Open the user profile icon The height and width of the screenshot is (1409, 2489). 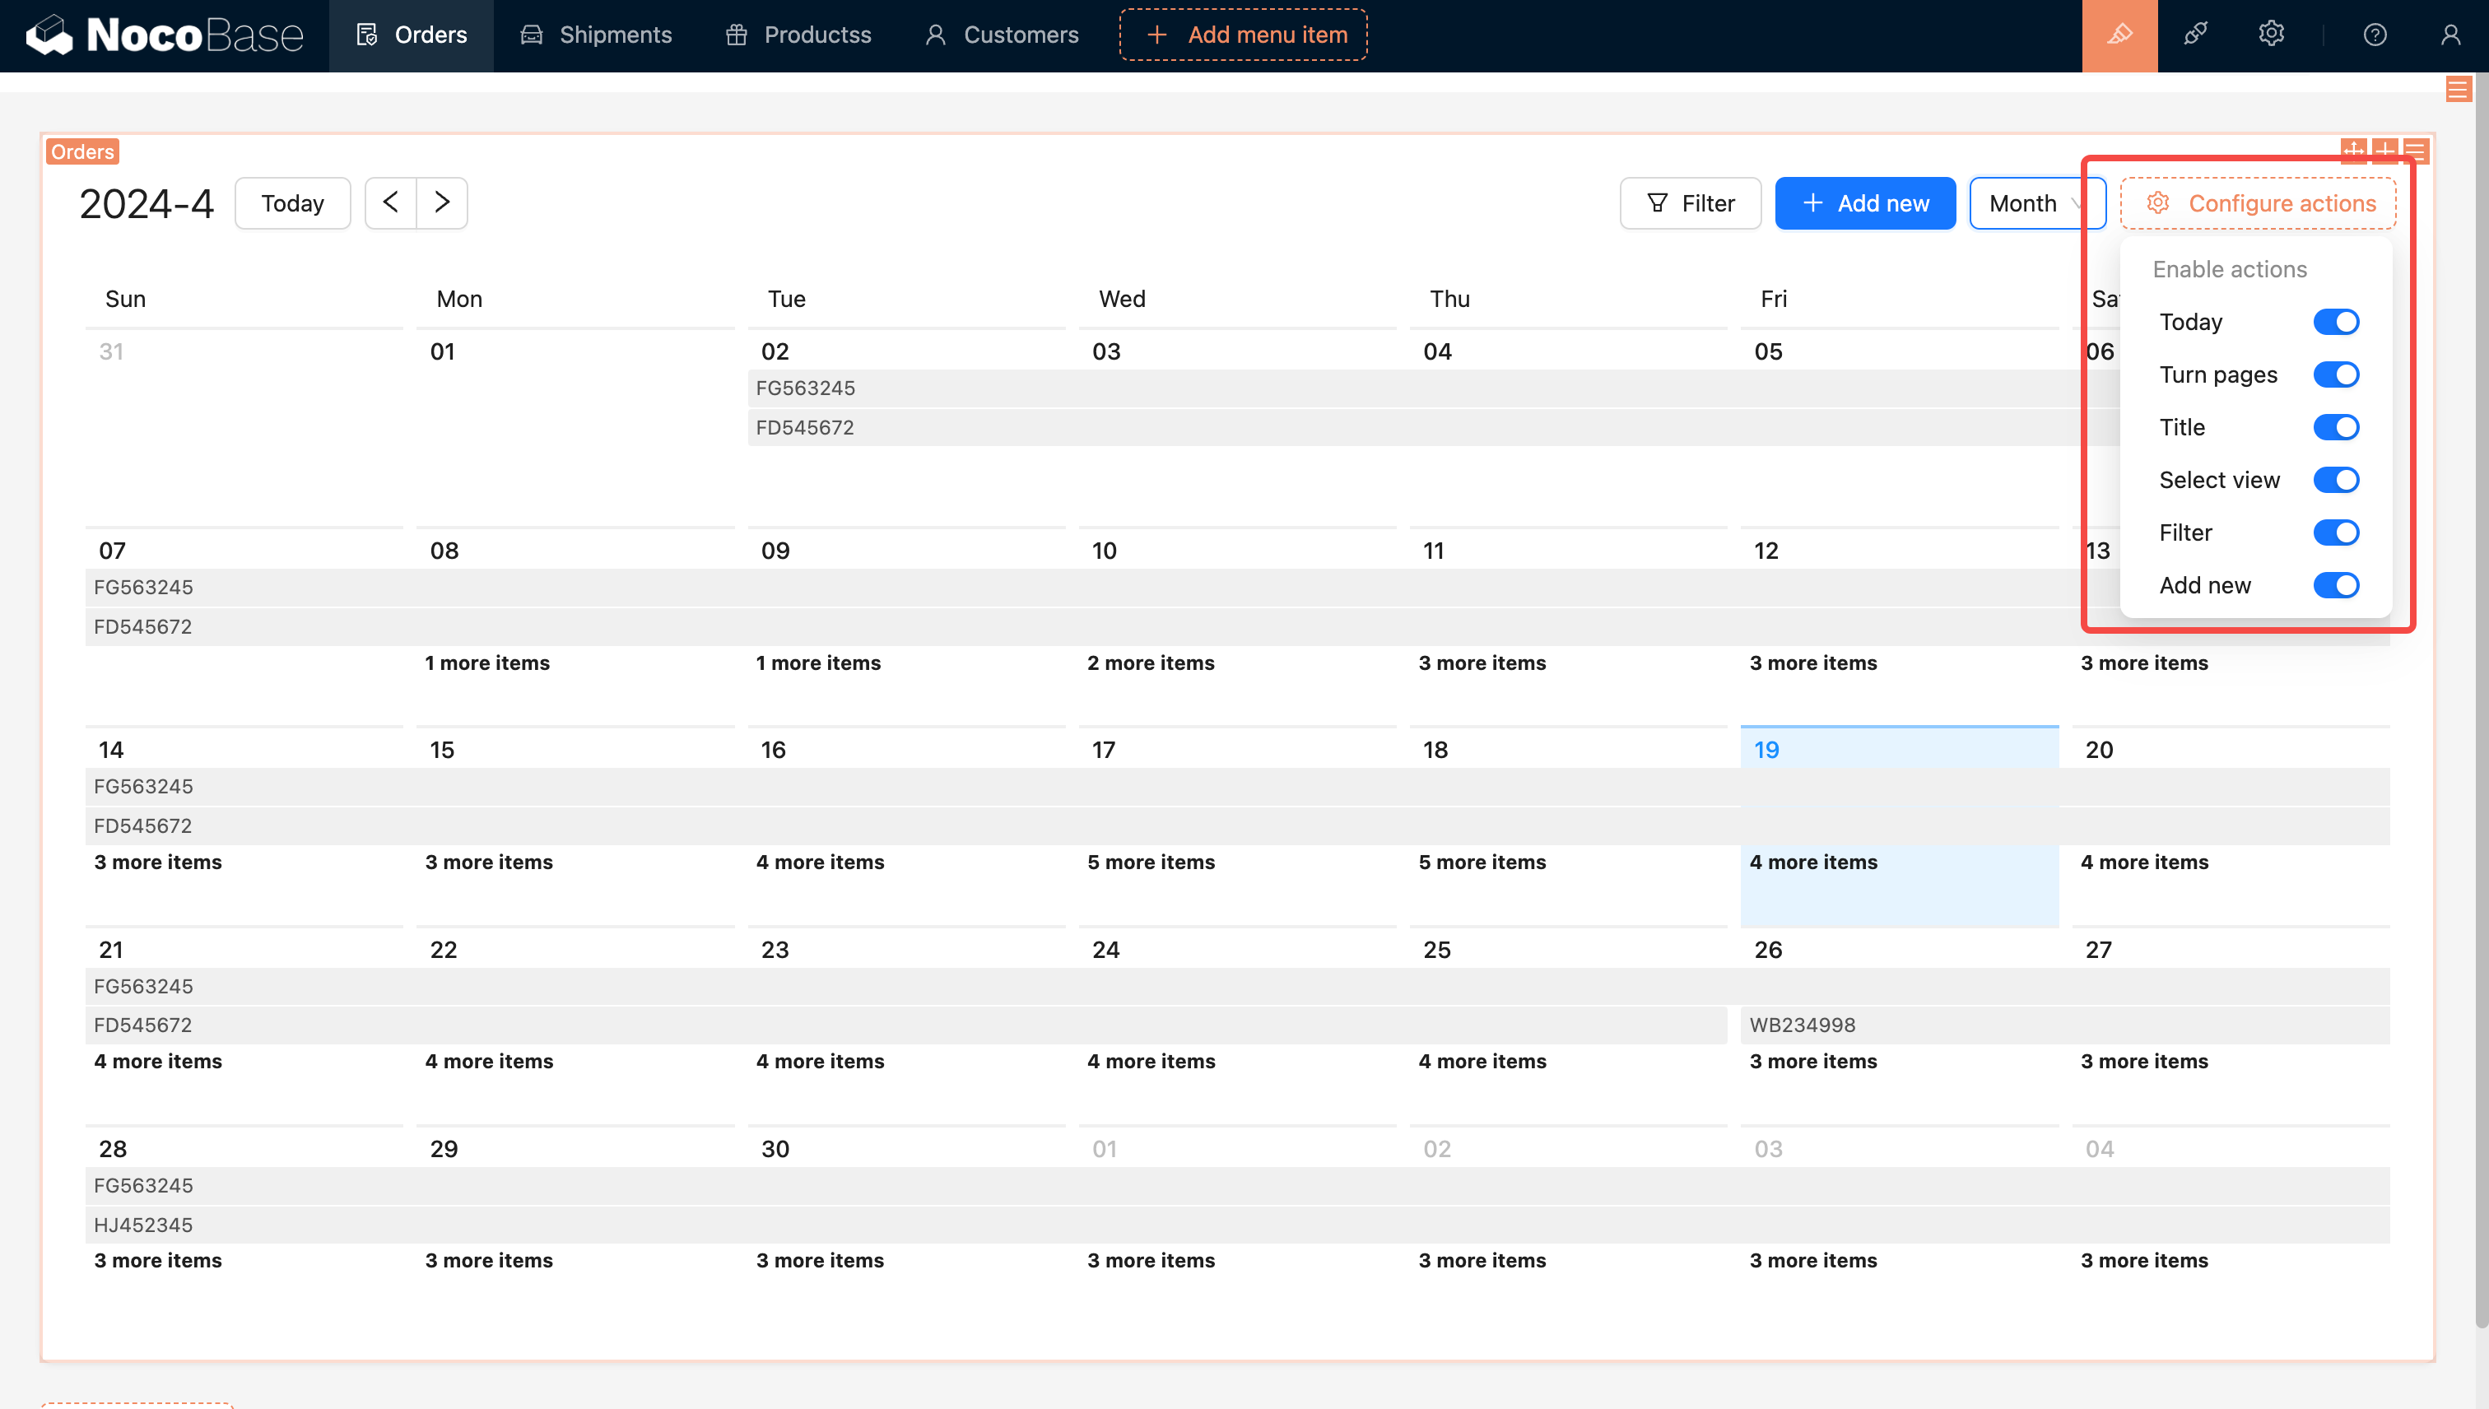click(x=2449, y=35)
